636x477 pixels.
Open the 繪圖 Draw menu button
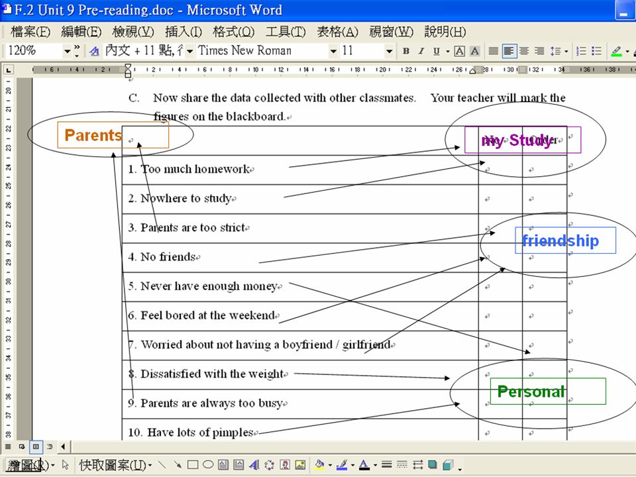coord(30,465)
